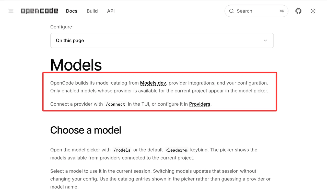This screenshot has height=193, width=327.
Task: Click the Choose a model heading
Action: click(x=86, y=130)
